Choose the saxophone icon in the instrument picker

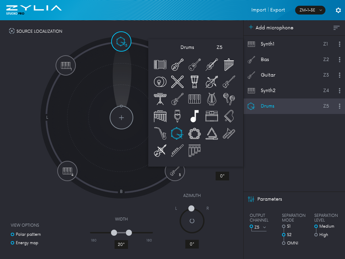(160, 133)
